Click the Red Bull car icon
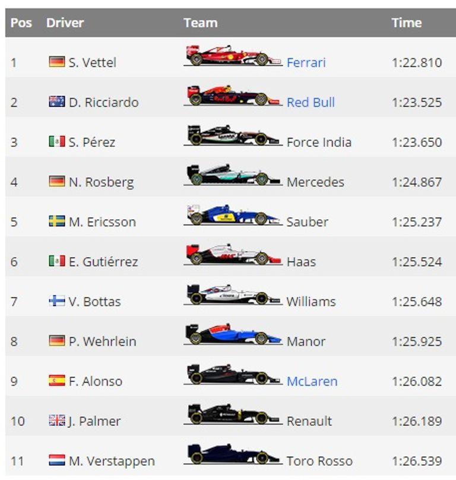The width and height of the screenshot is (456, 480). tap(232, 96)
